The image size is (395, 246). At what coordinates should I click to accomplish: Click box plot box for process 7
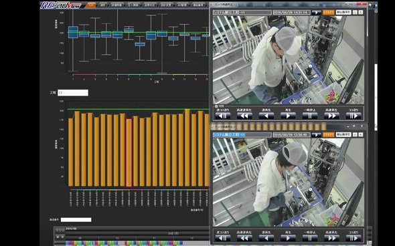tap(140, 44)
